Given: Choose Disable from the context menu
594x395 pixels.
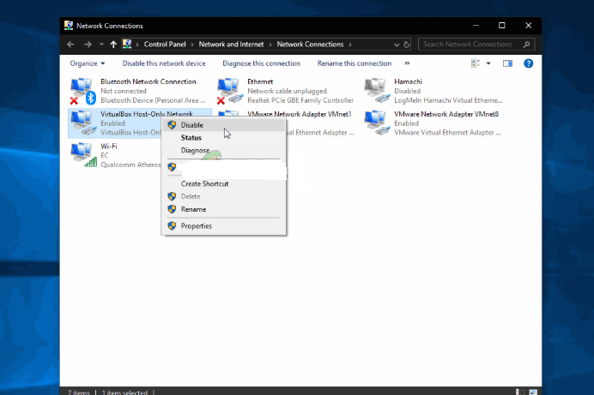Looking at the screenshot, I should (223, 125).
